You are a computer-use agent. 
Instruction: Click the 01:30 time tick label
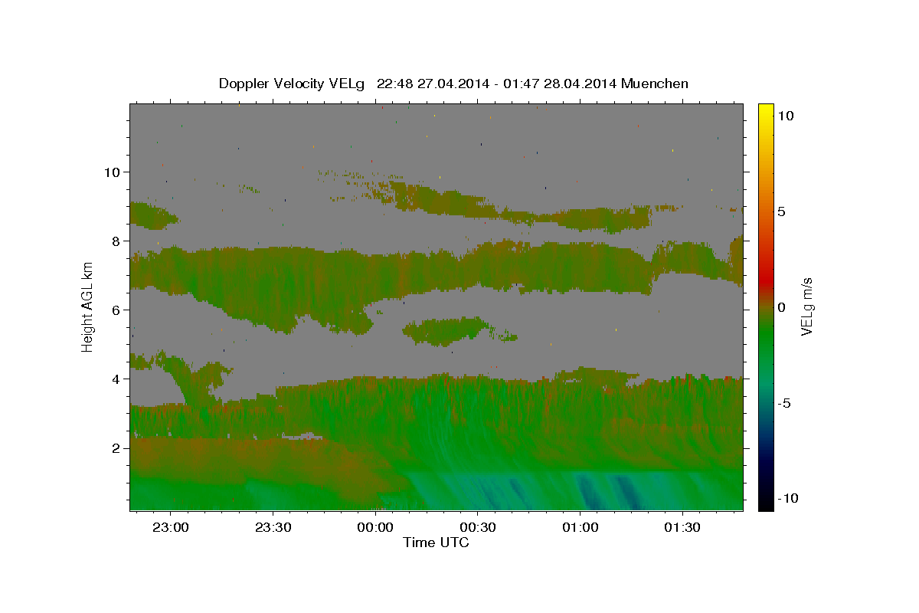682,527
